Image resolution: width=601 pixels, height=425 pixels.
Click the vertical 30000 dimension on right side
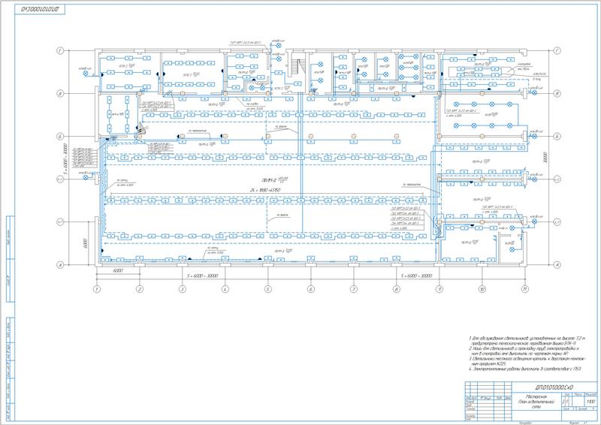point(545,158)
